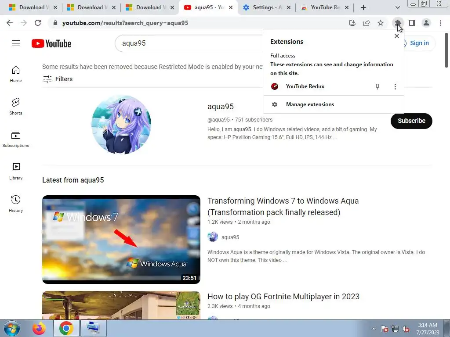Launch Firefox from the taskbar
Image resolution: width=450 pixels, height=337 pixels.
click(39, 328)
